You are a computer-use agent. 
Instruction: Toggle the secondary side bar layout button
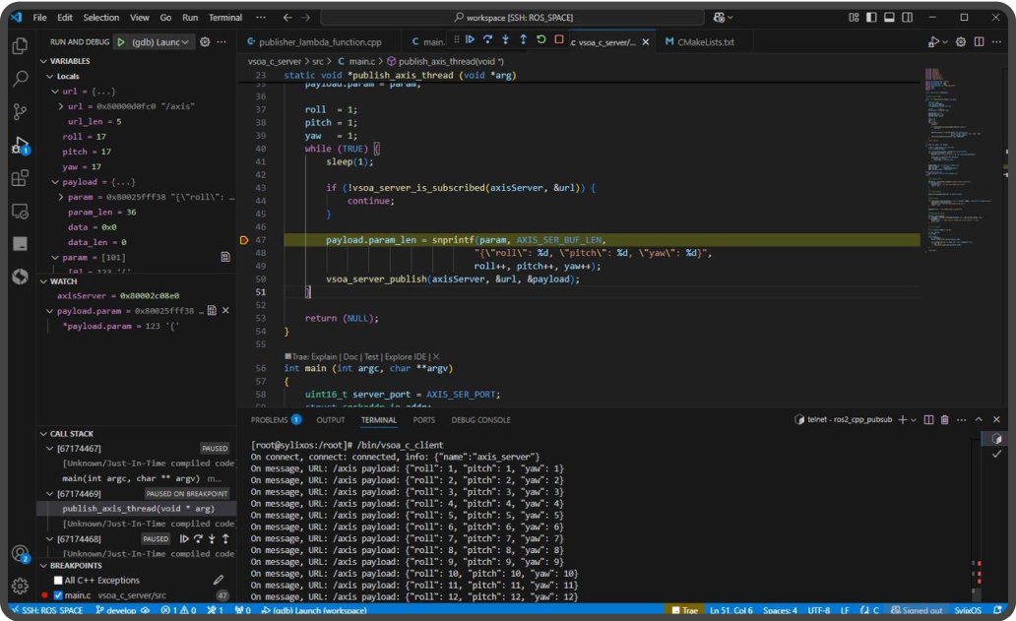(x=908, y=18)
